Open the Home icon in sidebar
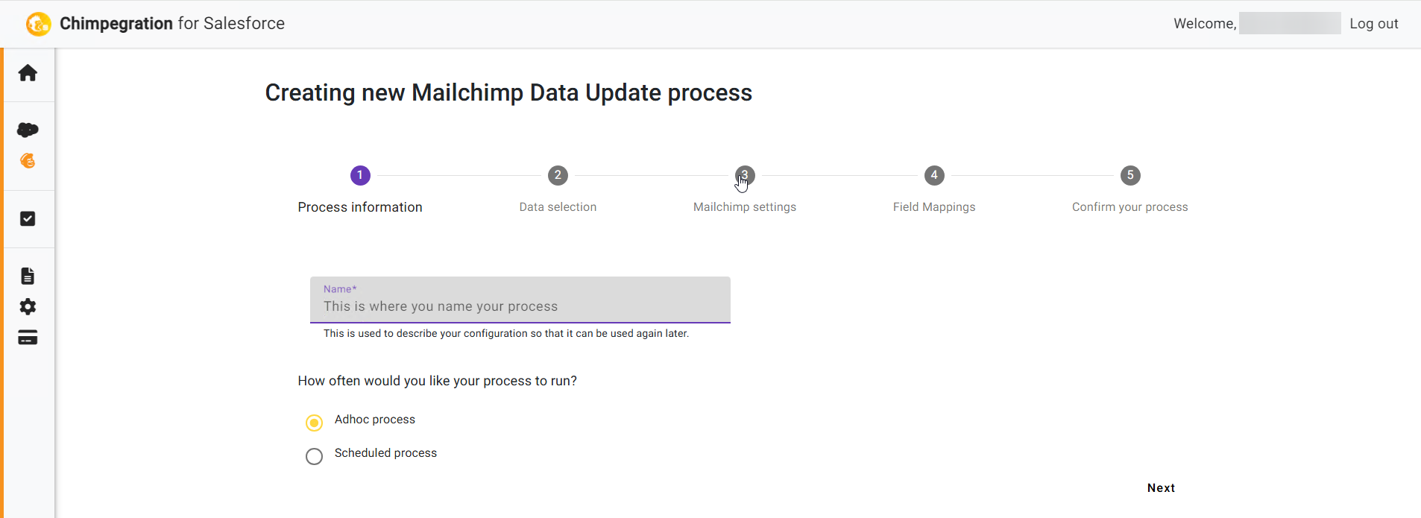 pos(28,73)
